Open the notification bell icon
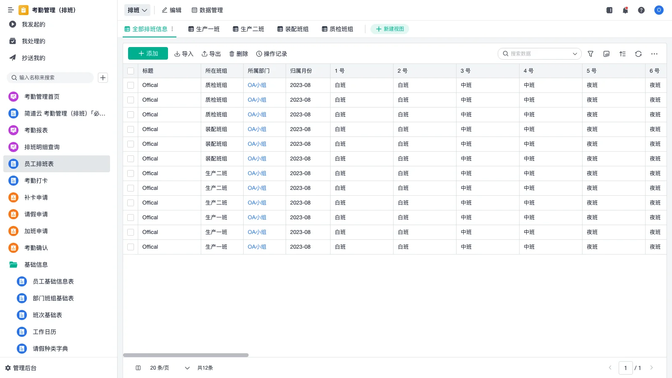This screenshot has width=672, height=378. tap(625, 10)
